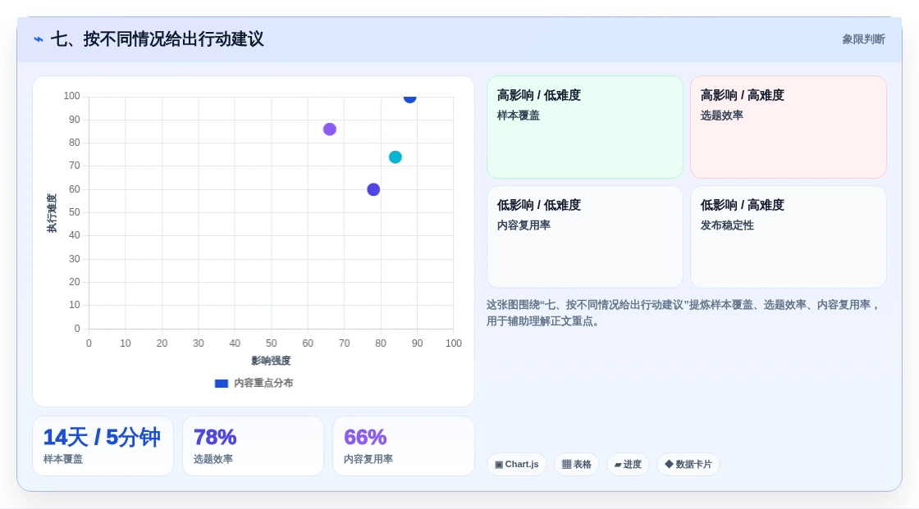Click the 样本覆盖 text in green card
This screenshot has width=919, height=509.
point(518,116)
